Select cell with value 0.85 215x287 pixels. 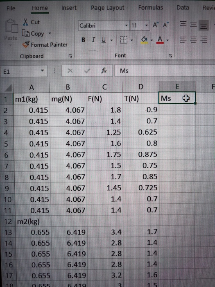click(141, 177)
